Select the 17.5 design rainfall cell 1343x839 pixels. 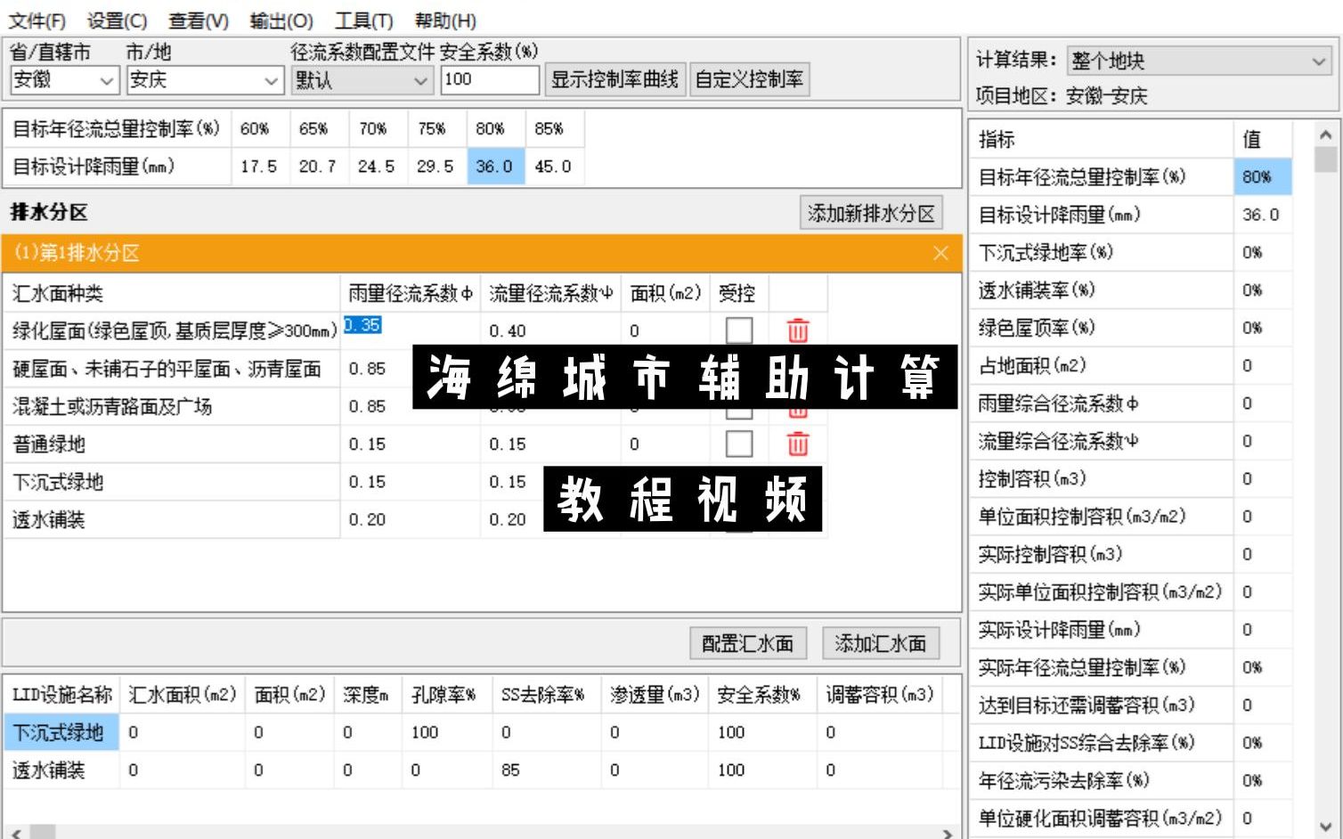point(260,167)
